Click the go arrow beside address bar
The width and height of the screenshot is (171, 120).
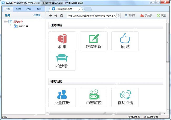tap(119, 16)
